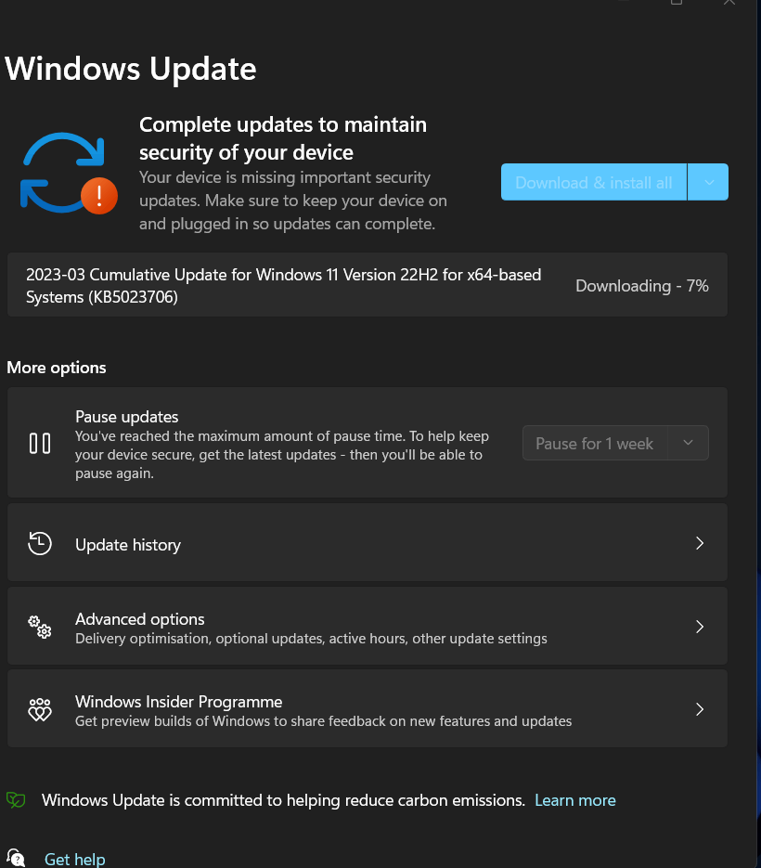Image resolution: width=761 pixels, height=868 pixels.
Task: Select the Advanced options row label
Action: (x=140, y=619)
